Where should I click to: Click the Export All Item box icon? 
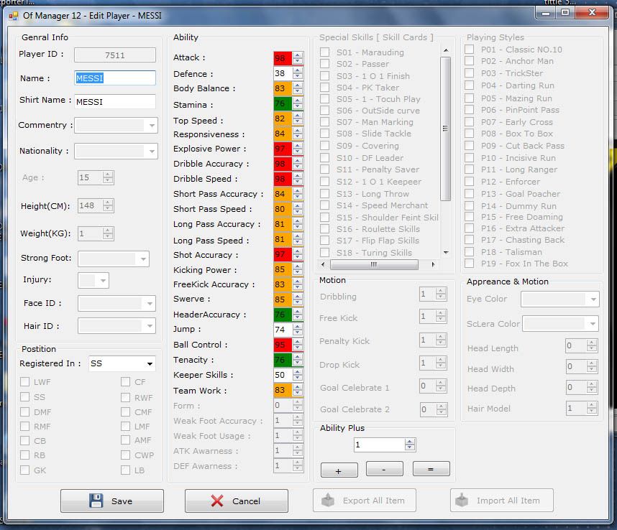[x=327, y=501]
